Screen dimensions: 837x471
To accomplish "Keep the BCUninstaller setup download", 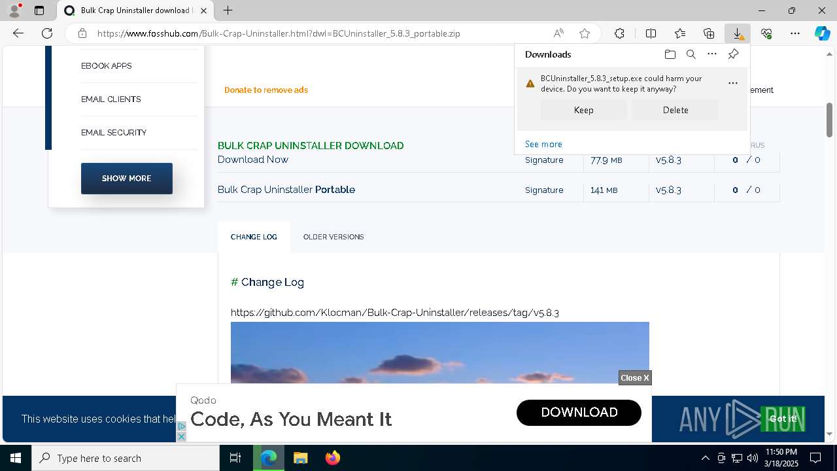I will pyautogui.click(x=583, y=110).
